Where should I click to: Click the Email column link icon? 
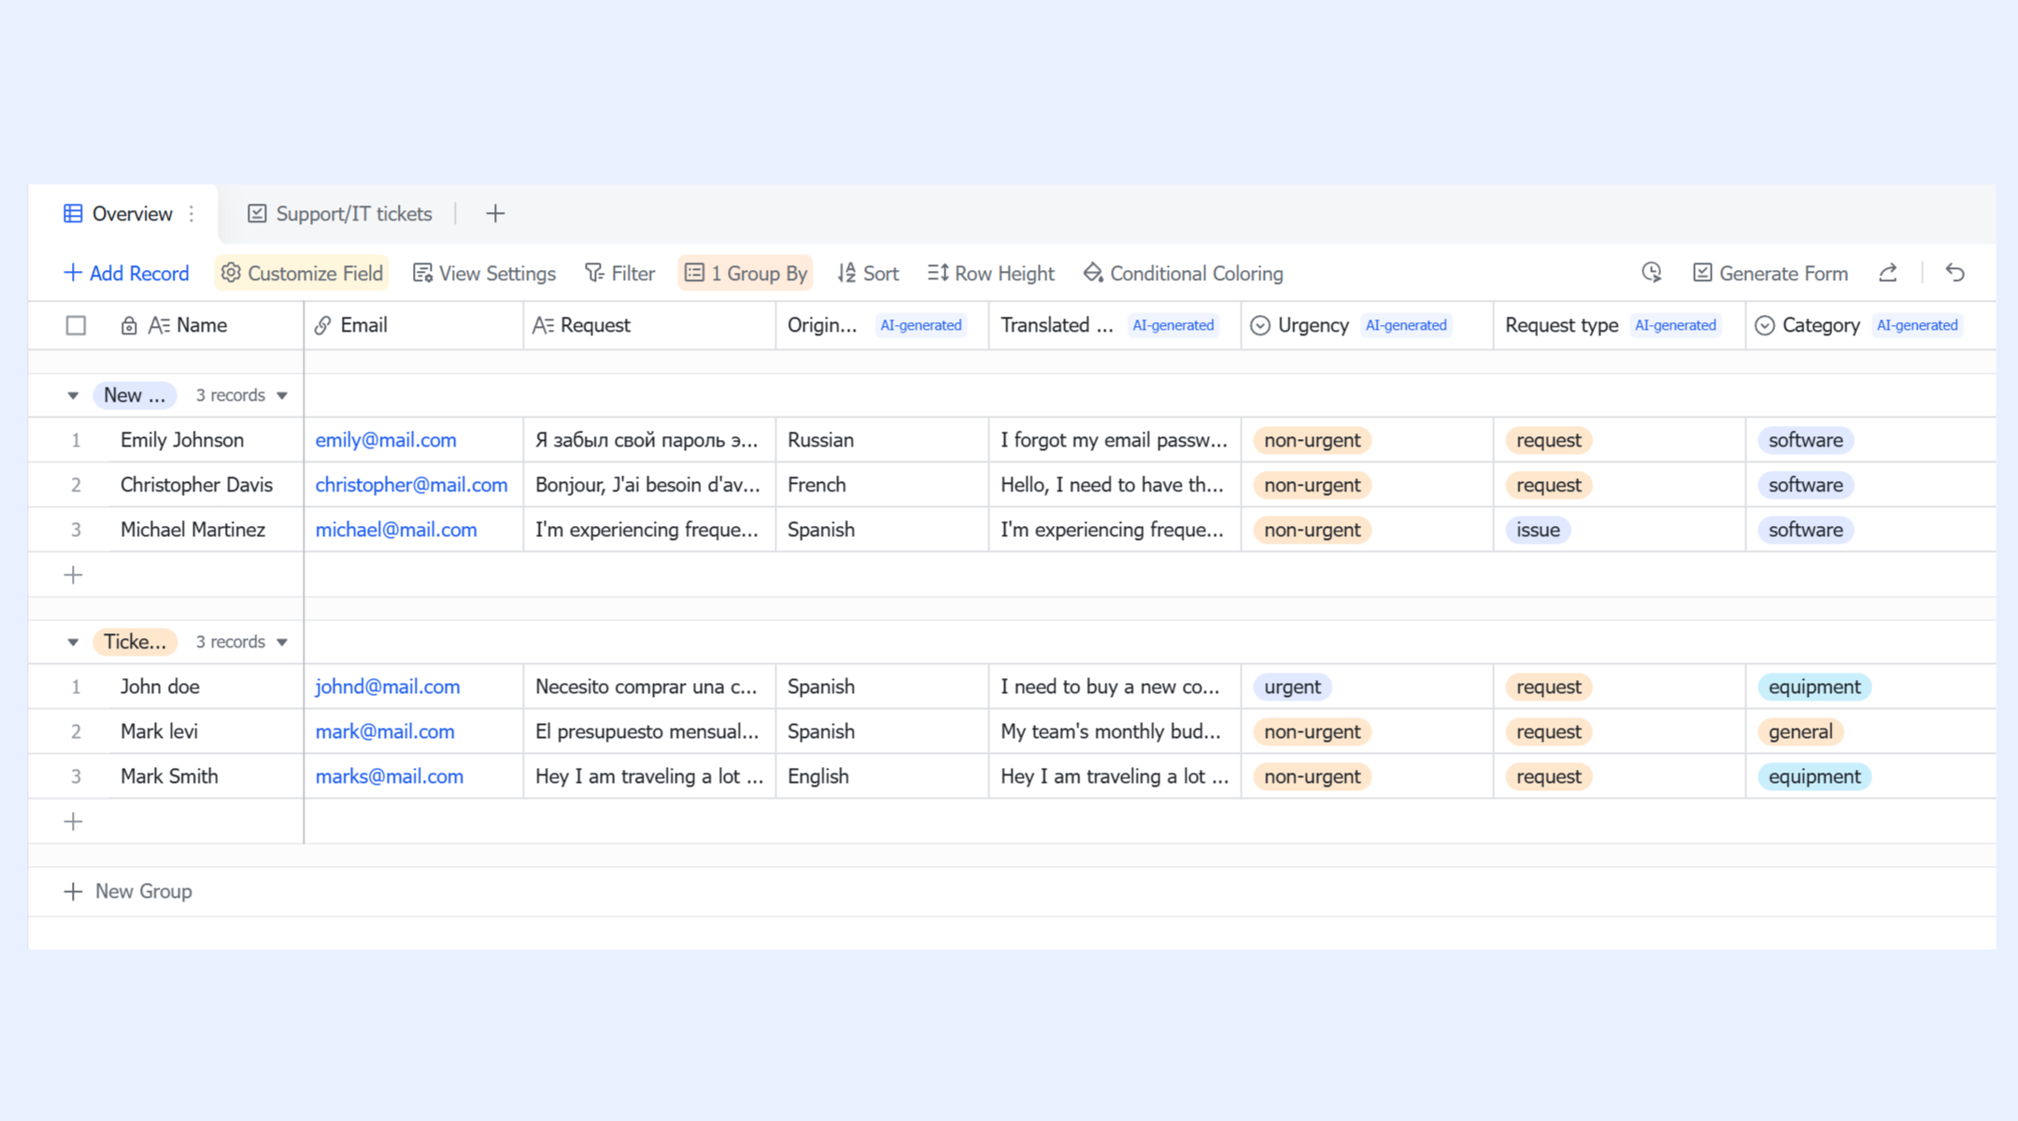click(322, 325)
